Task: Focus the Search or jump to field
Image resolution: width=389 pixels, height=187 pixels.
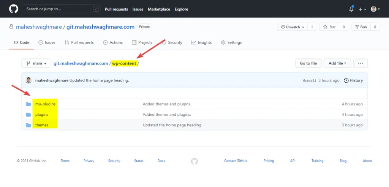Action: pos(62,9)
